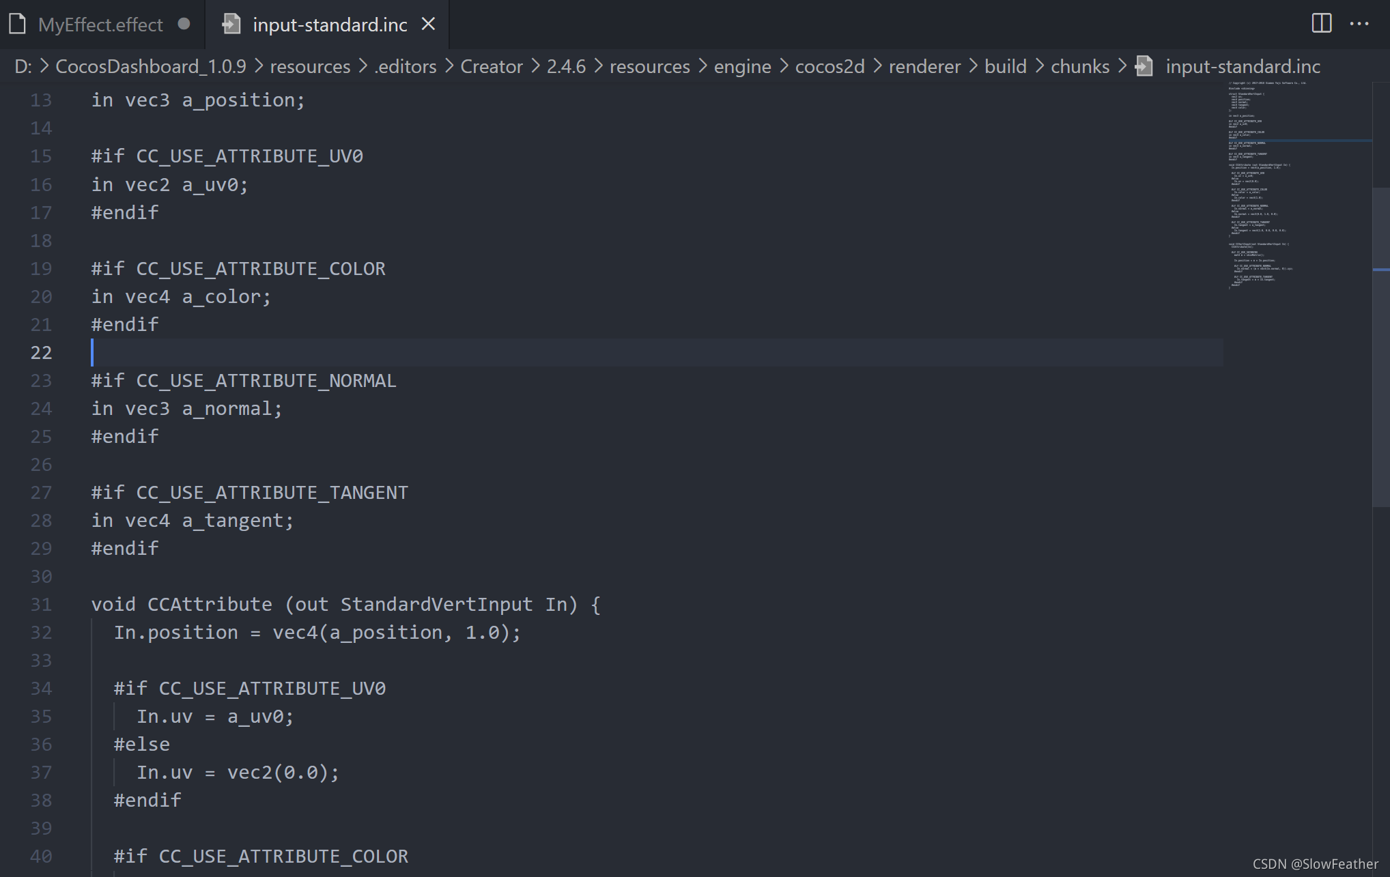Open the renderer breadcrumb dropdown
The height and width of the screenshot is (877, 1390).
(x=924, y=66)
